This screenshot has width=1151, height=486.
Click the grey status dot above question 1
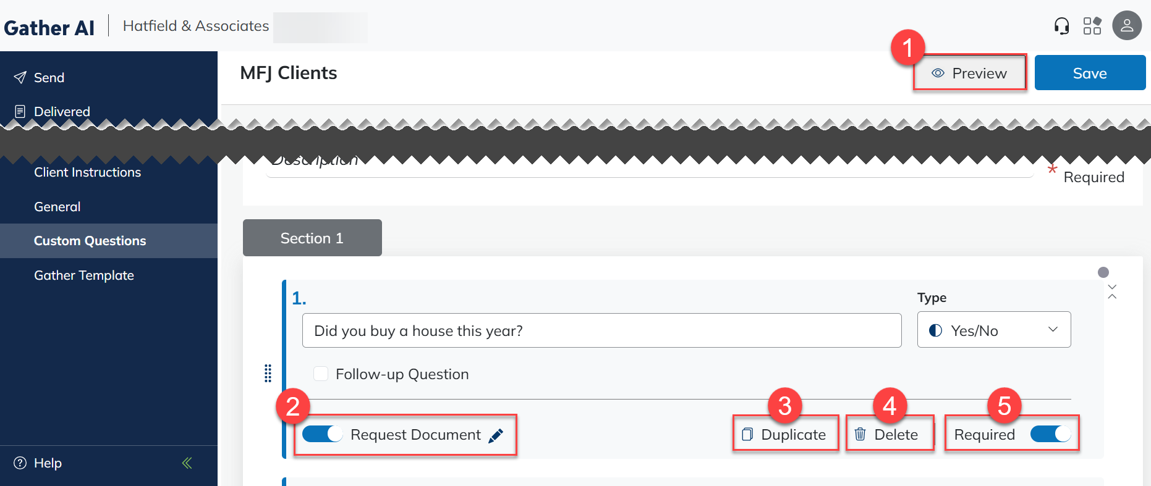coord(1103,272)
